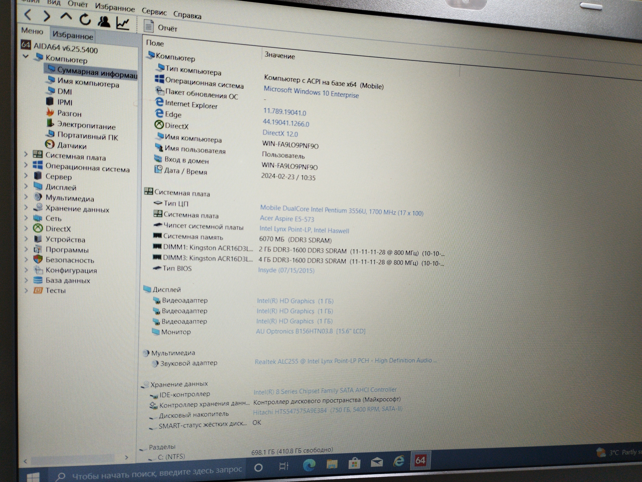Image resolution: width=642 pixels, height=482 pixels.
Task: Refresh the AIDA64 page
Action: (x=85, y=19)
